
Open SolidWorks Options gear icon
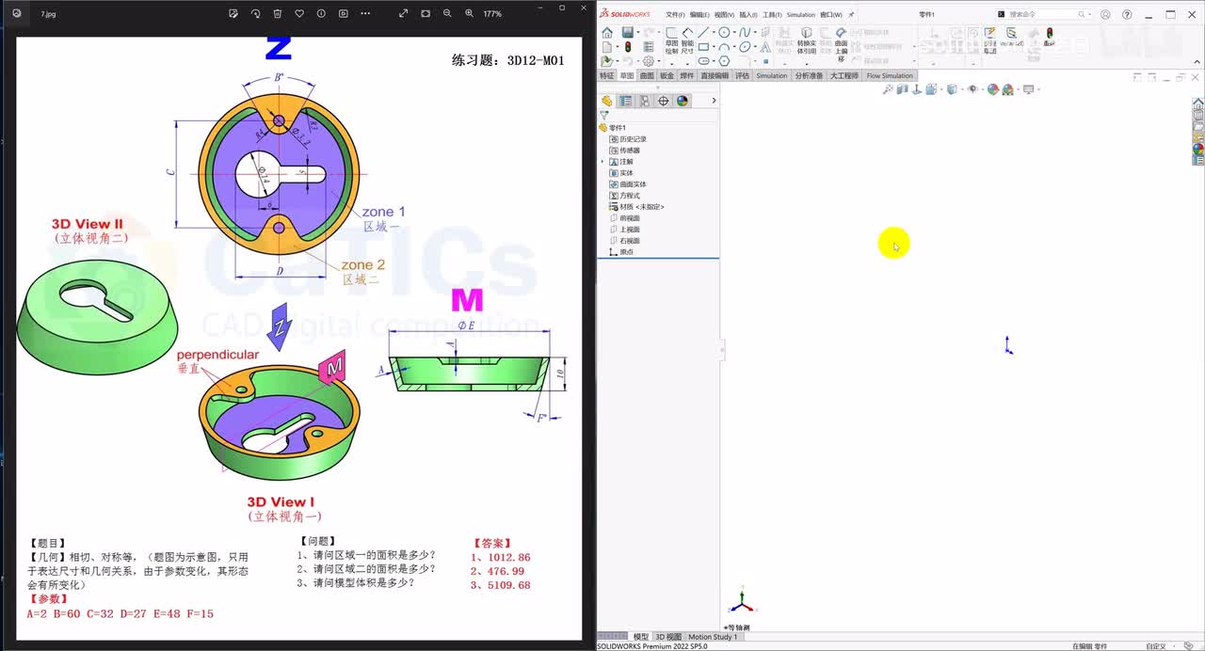[648, 61]
